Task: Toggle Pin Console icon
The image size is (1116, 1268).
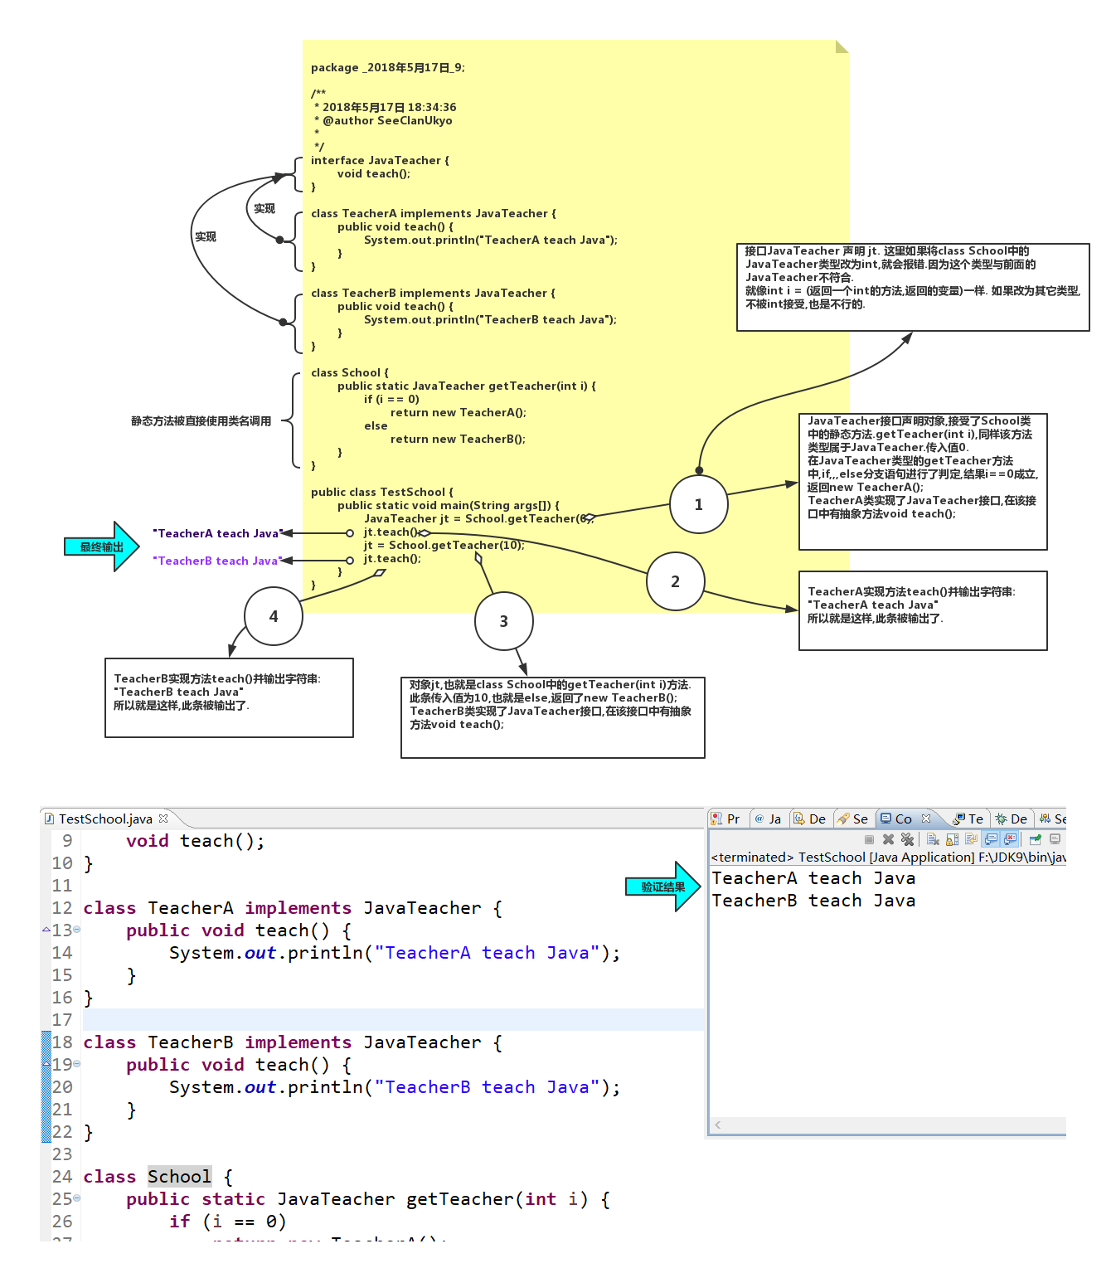Action: click(1036, 839)
